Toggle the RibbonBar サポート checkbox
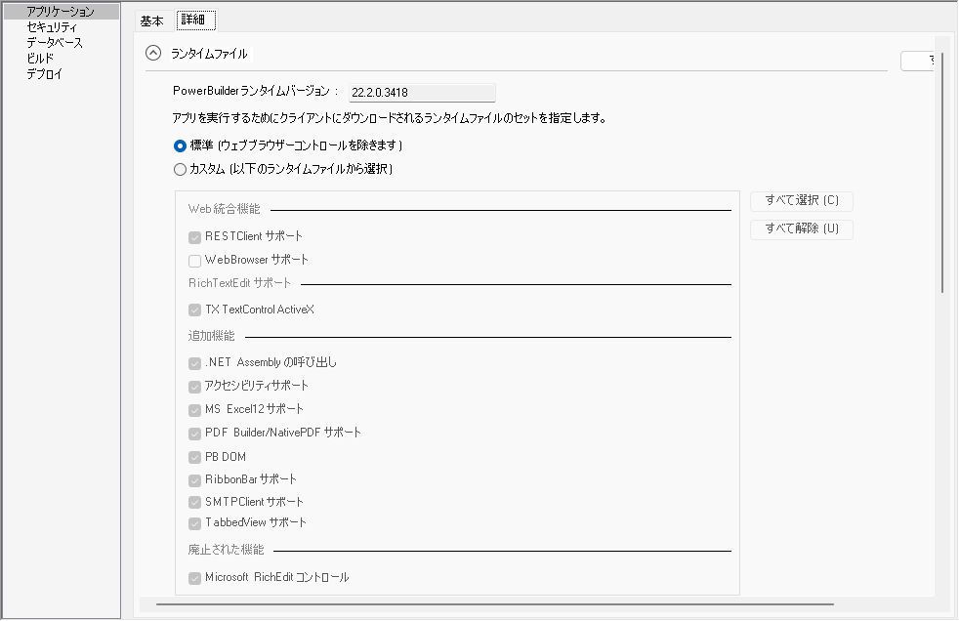 coord(195,480)
